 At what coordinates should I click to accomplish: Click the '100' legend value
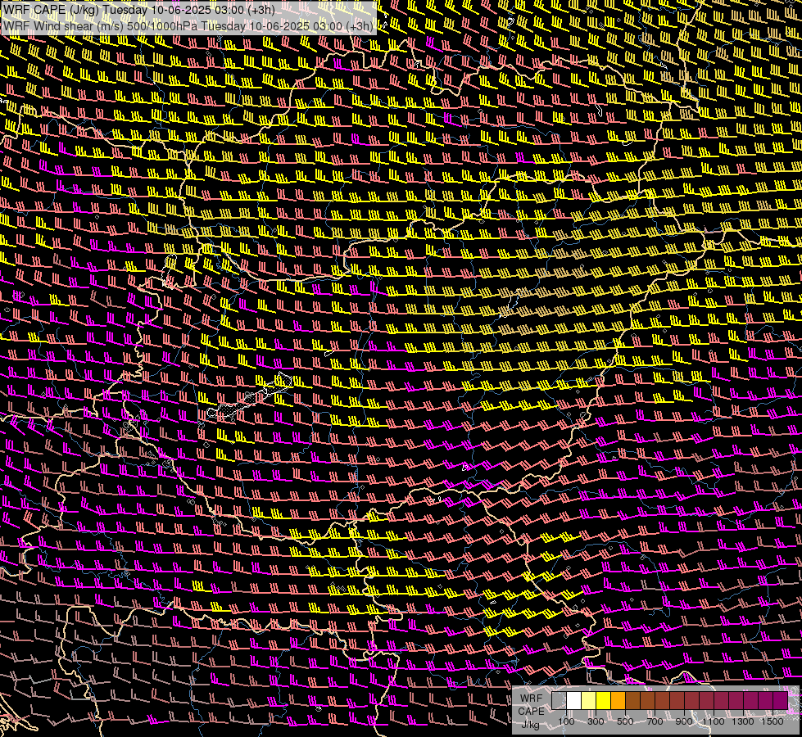(566, 721)
